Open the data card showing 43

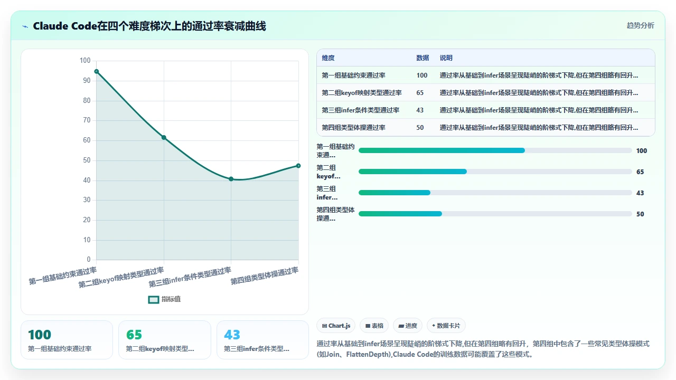pos(262,340)
